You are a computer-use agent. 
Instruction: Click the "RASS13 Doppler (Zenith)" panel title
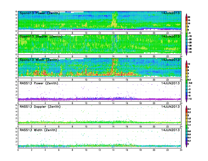pyautogui.click(x=40, y=107)
